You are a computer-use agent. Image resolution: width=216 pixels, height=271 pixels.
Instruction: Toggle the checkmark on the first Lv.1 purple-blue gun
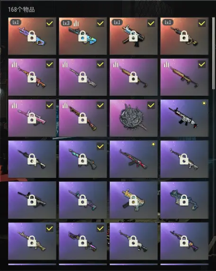coord(50,23)
